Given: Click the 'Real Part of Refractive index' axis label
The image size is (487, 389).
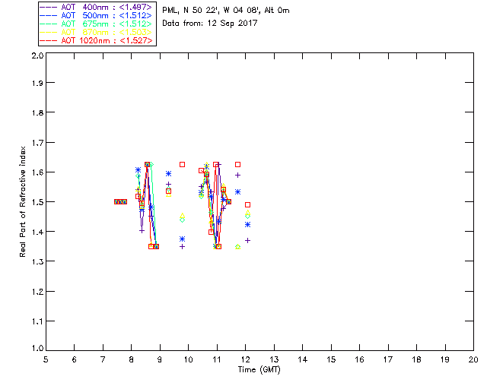Looking at the screenshot, I should point(23,202).
